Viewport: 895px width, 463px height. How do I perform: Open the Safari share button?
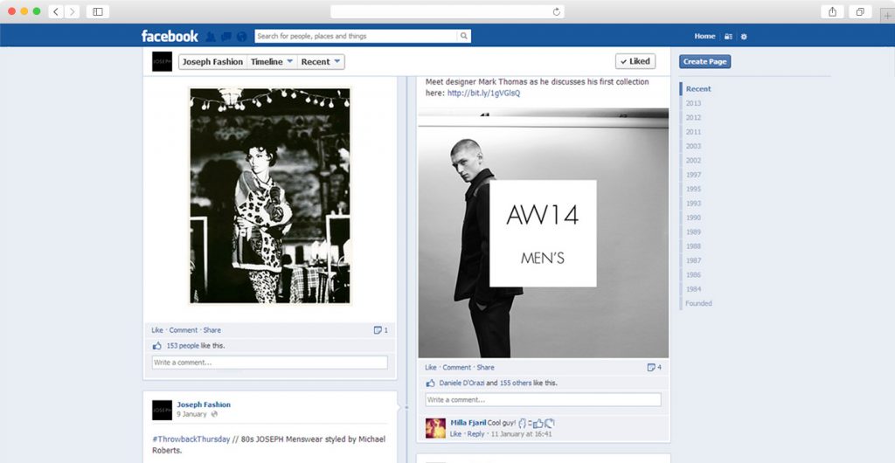[x=833, y=11]
